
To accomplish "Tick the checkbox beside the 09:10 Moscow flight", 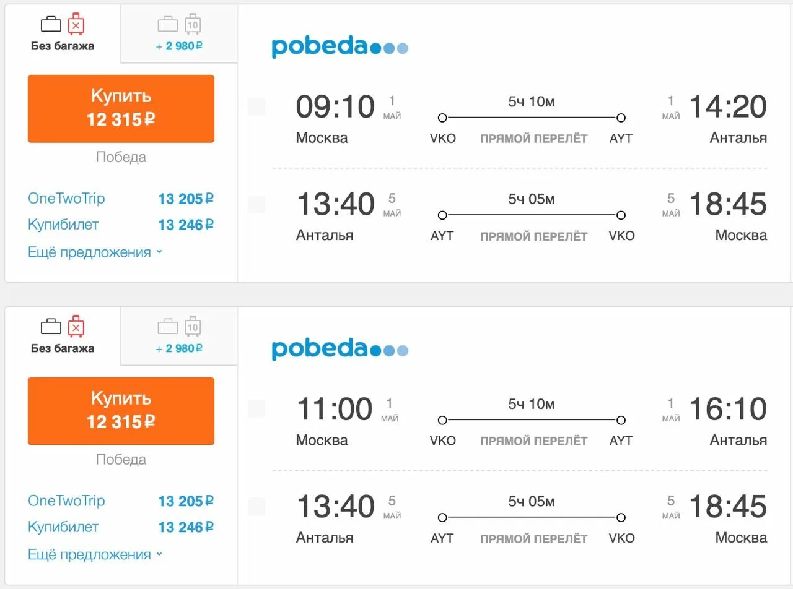I will (x=256, y=106).
